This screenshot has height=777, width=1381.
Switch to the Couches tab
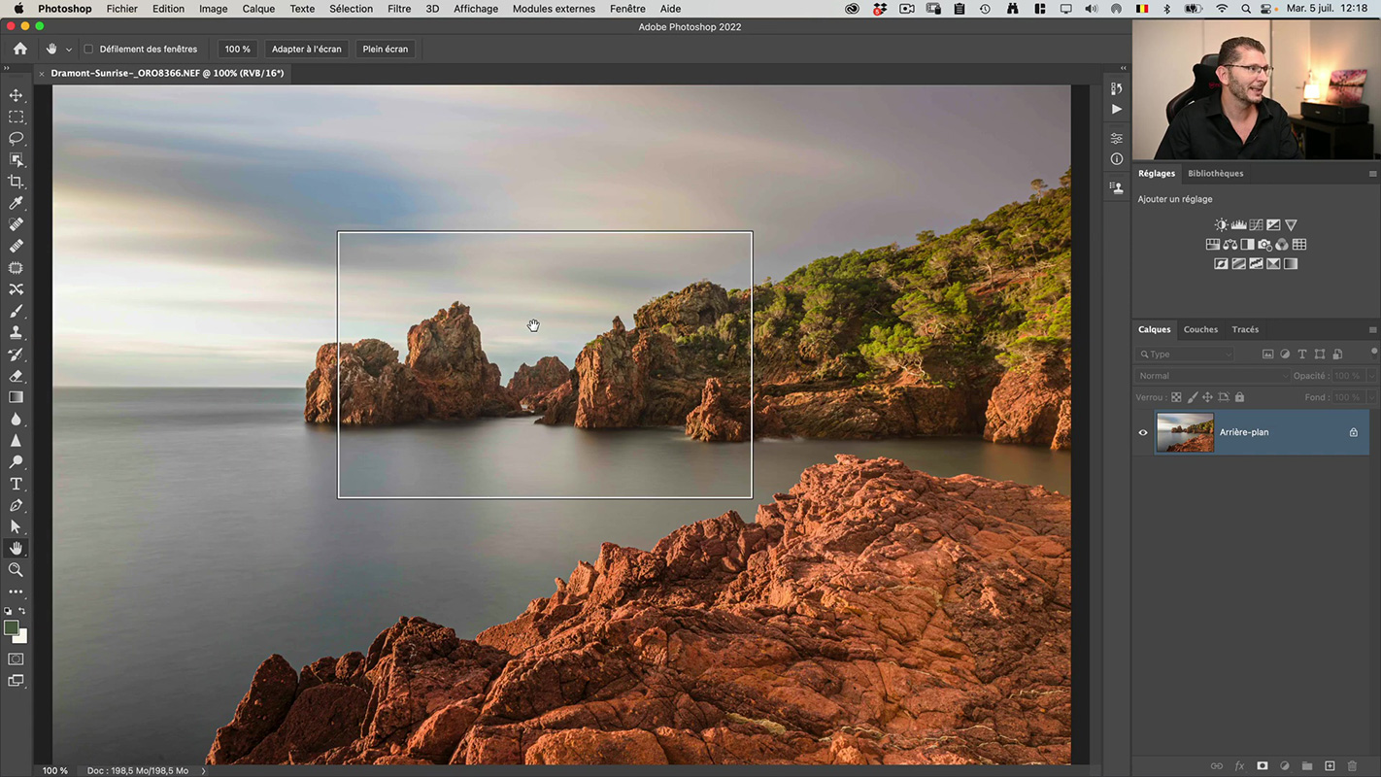coord(1200,329)
